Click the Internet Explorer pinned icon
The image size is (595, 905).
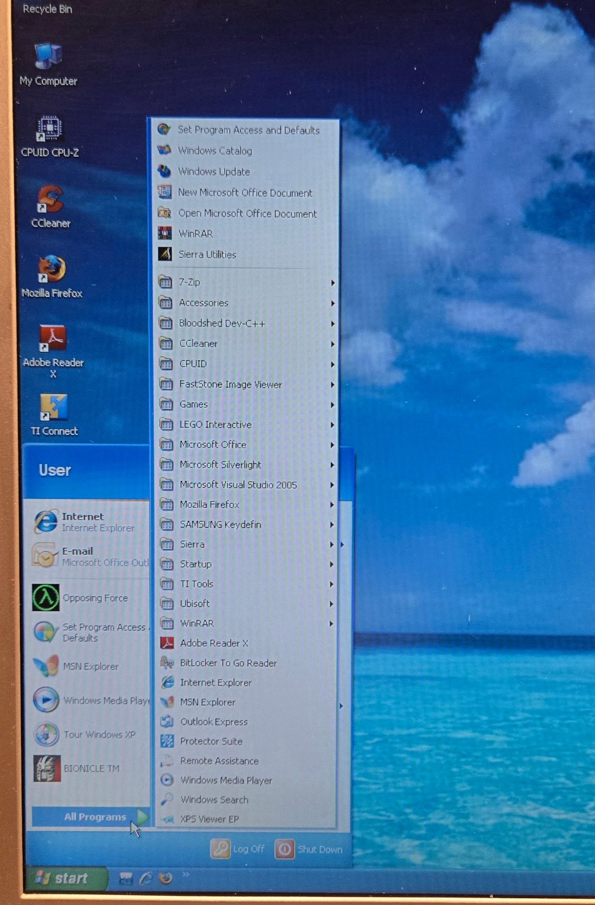click(46, 522)
